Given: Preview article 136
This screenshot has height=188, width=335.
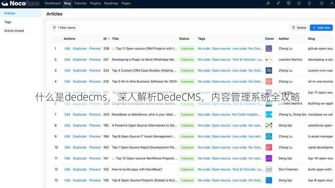Looking at the screenshot, I should (x=95, y=180).
